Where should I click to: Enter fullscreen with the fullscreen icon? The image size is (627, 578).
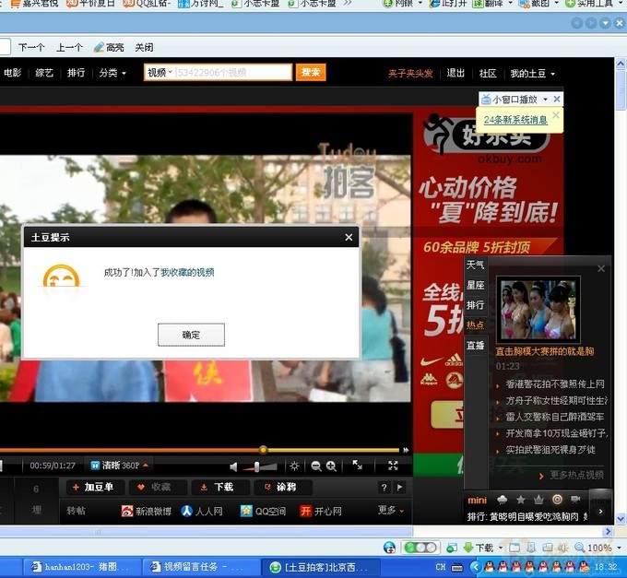point(393,466)
